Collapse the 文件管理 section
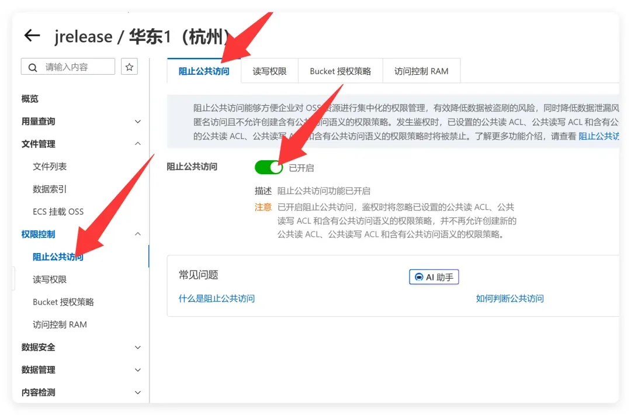 138,144
